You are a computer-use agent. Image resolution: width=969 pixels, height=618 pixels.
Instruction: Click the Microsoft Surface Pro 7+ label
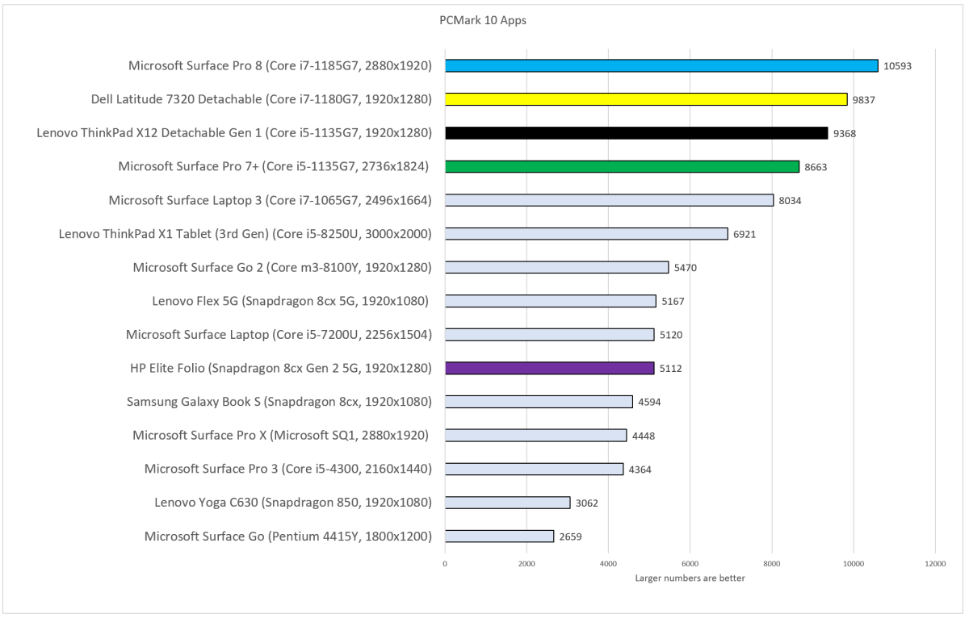click(273, 166)
